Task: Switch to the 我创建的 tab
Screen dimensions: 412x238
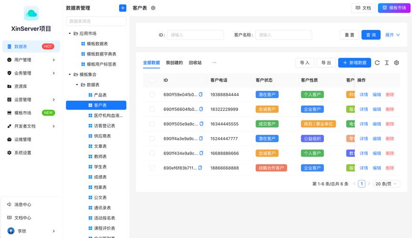Action: point(174,62)
